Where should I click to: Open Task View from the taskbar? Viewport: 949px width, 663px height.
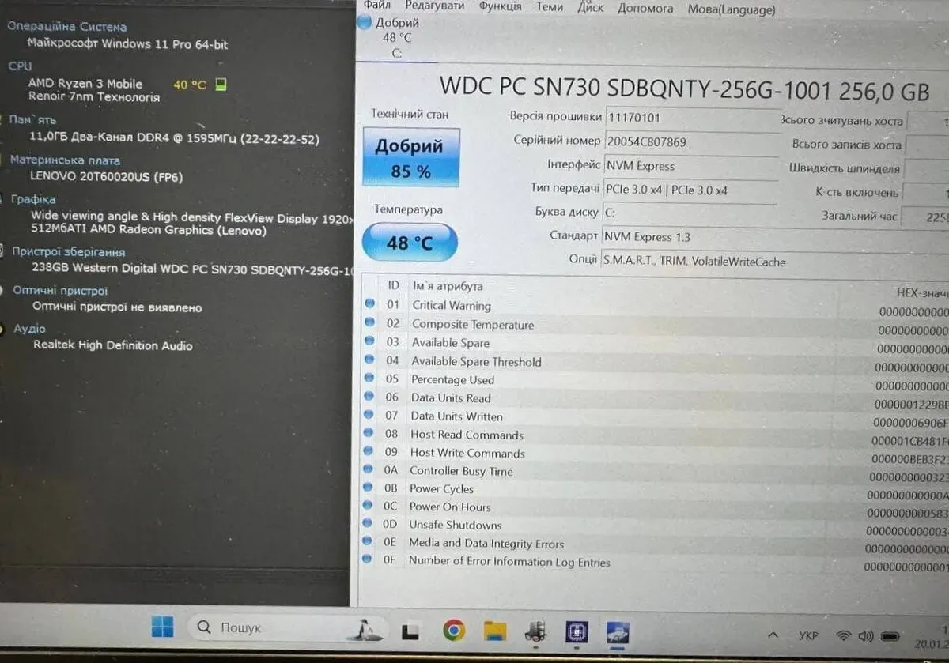[x=410, y=631]
